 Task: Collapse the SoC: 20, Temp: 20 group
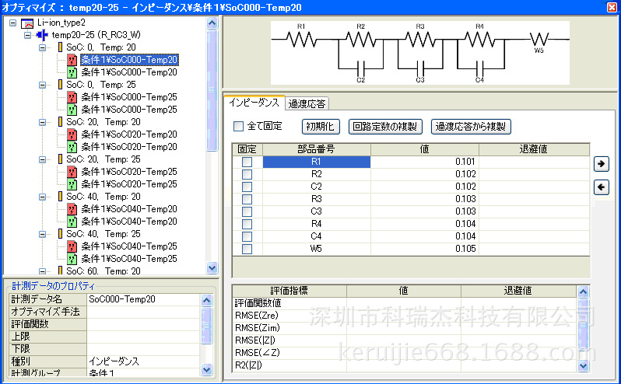pos(42,122)
